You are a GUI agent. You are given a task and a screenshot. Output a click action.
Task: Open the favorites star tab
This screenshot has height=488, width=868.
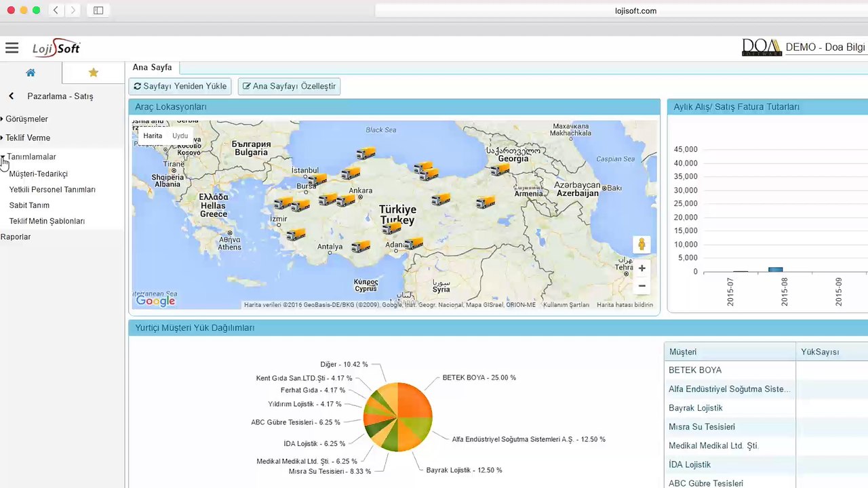tap(94, 73)
